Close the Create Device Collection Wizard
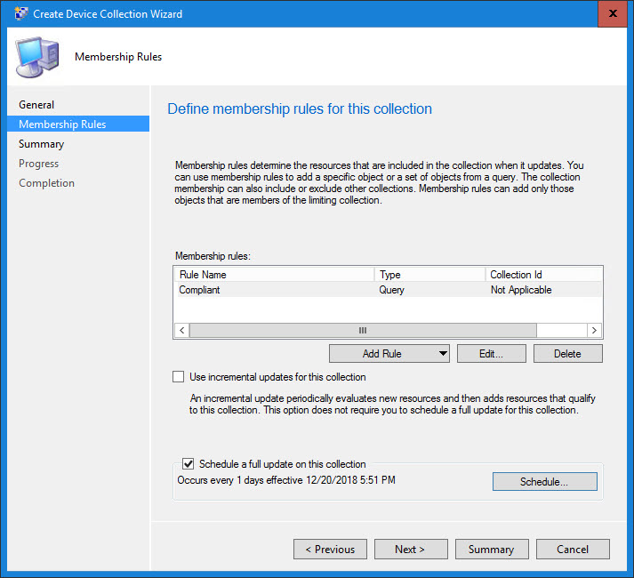Image resolution: width=634 pixels, height=578 pixels. pos(612,14)
